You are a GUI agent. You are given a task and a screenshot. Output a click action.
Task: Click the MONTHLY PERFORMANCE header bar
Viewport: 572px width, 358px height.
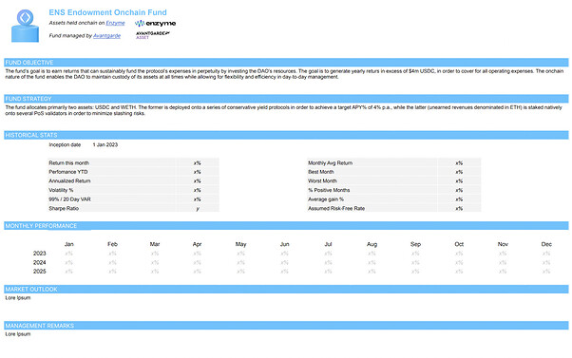(x=286, y=226)
